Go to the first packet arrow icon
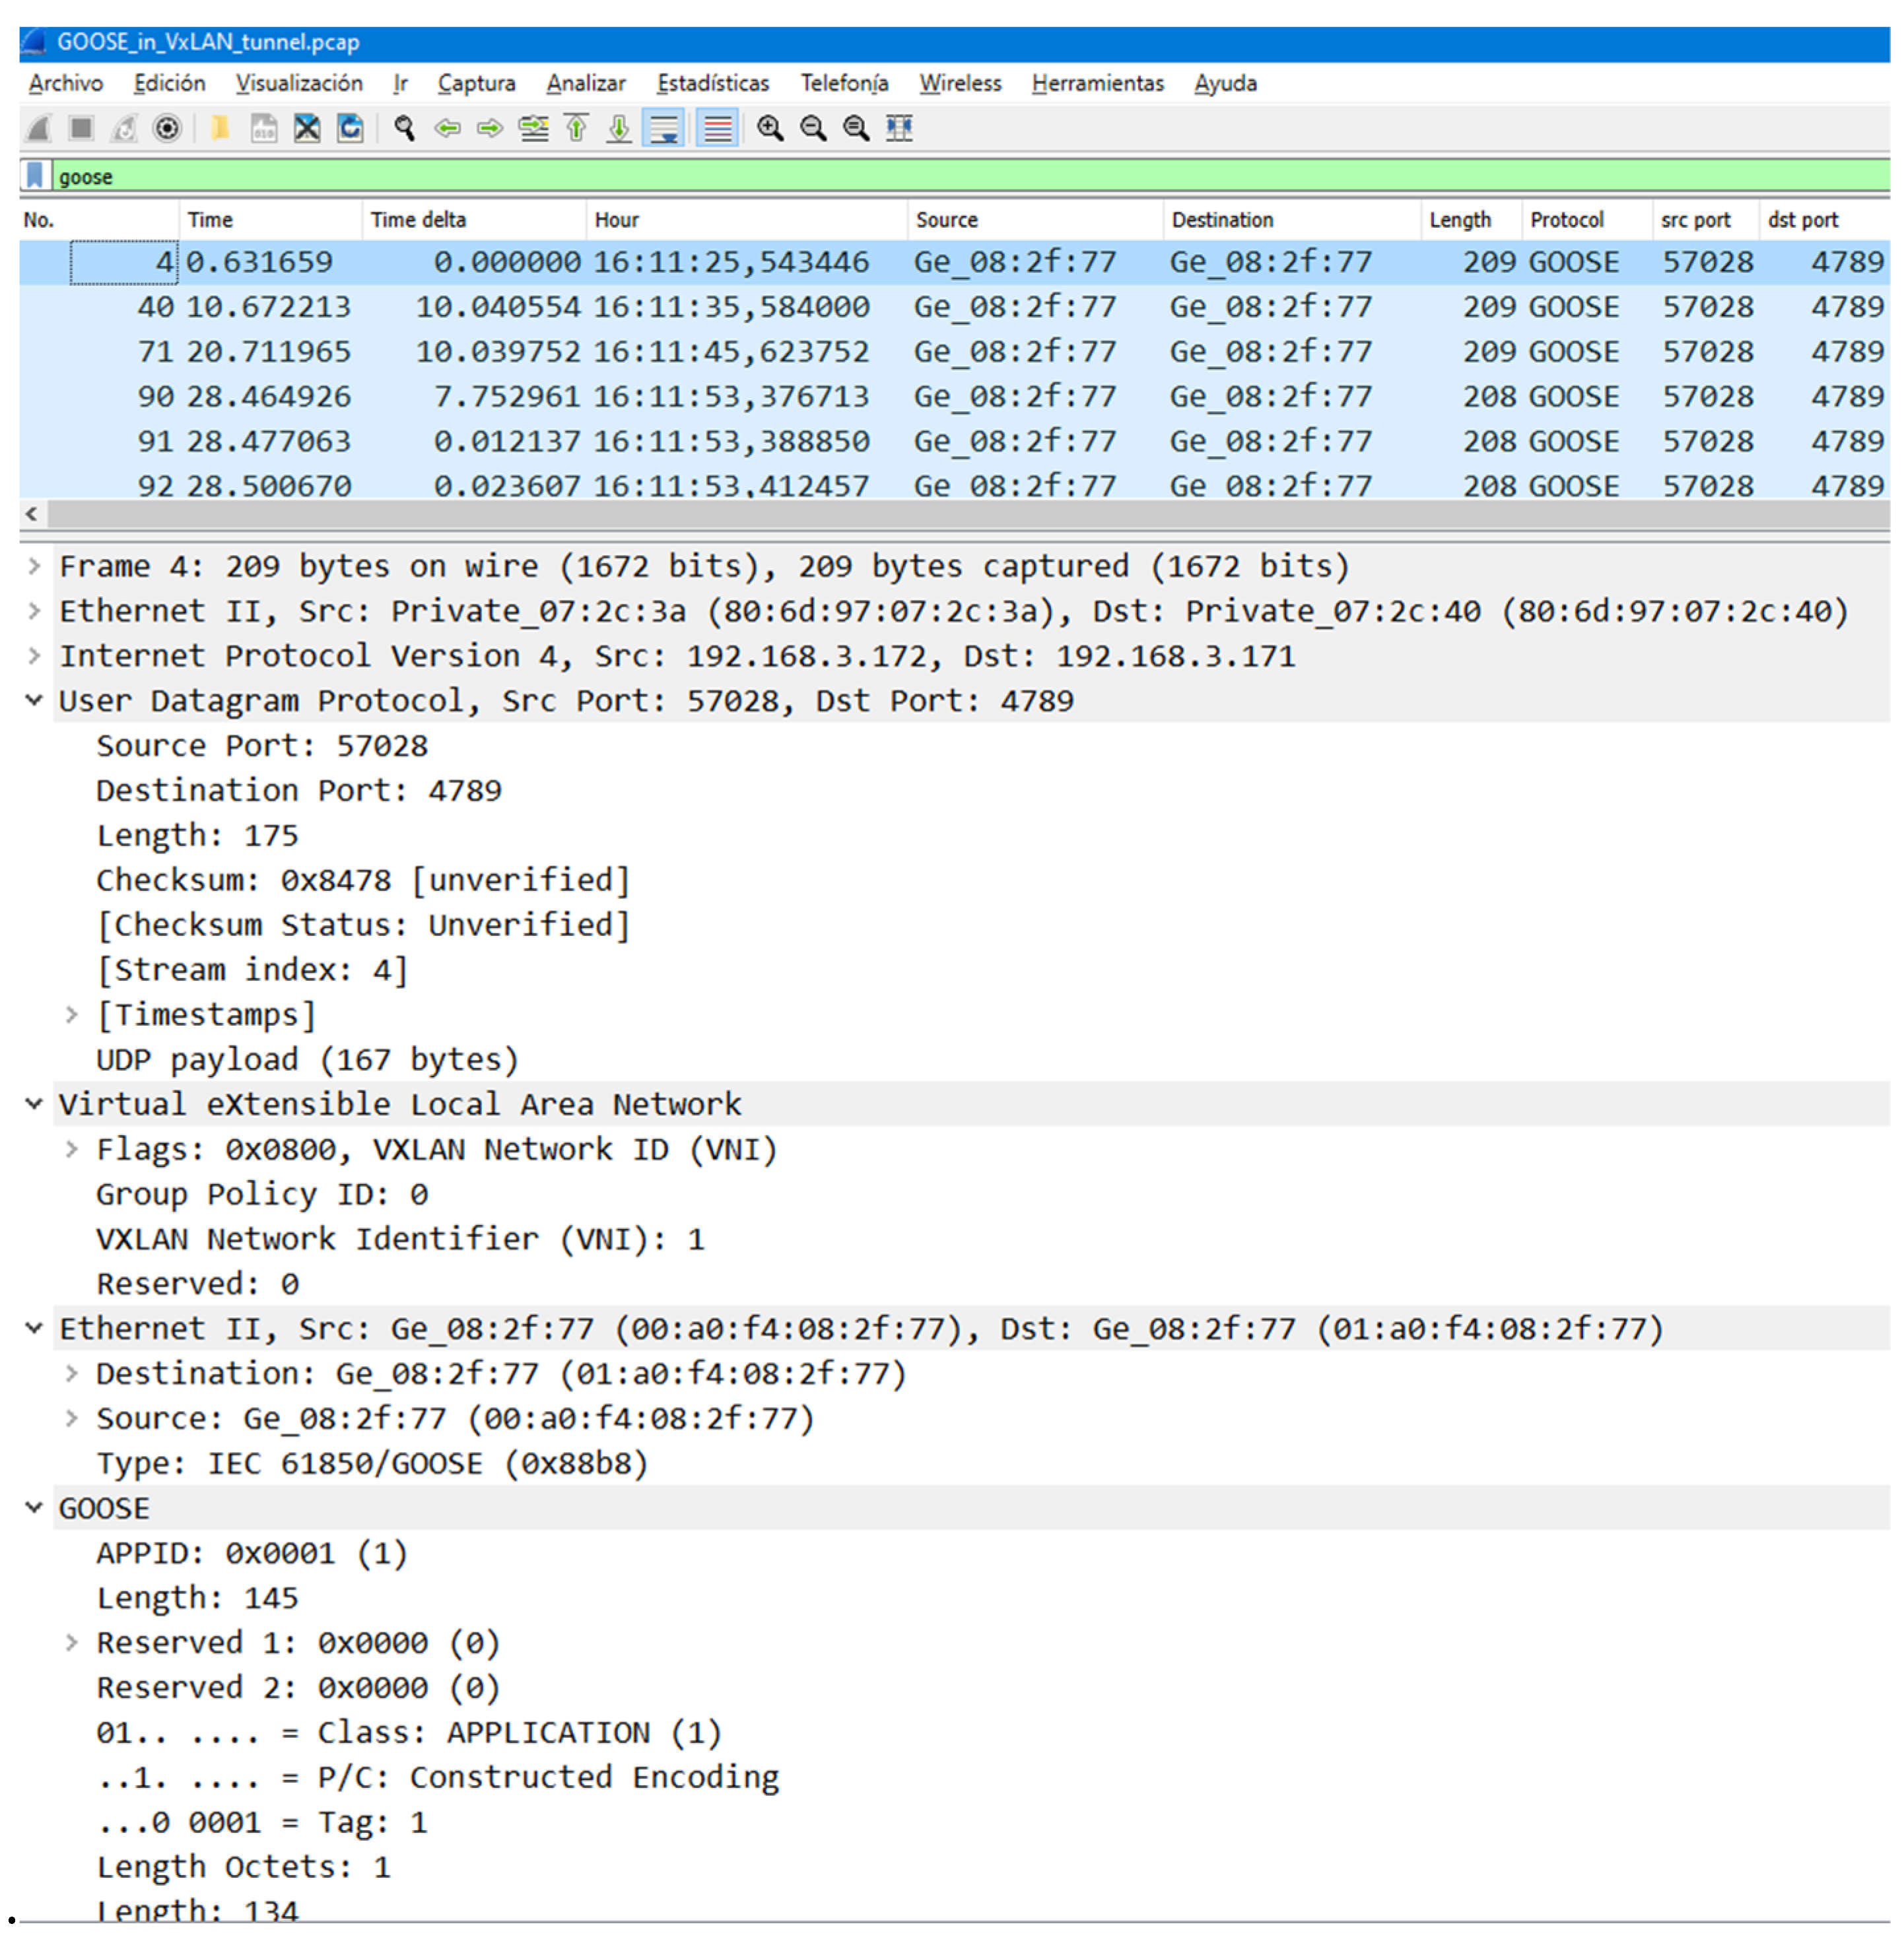 click(x=576, y=128)
